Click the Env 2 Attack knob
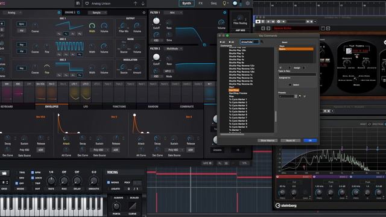 click(66, 138)
